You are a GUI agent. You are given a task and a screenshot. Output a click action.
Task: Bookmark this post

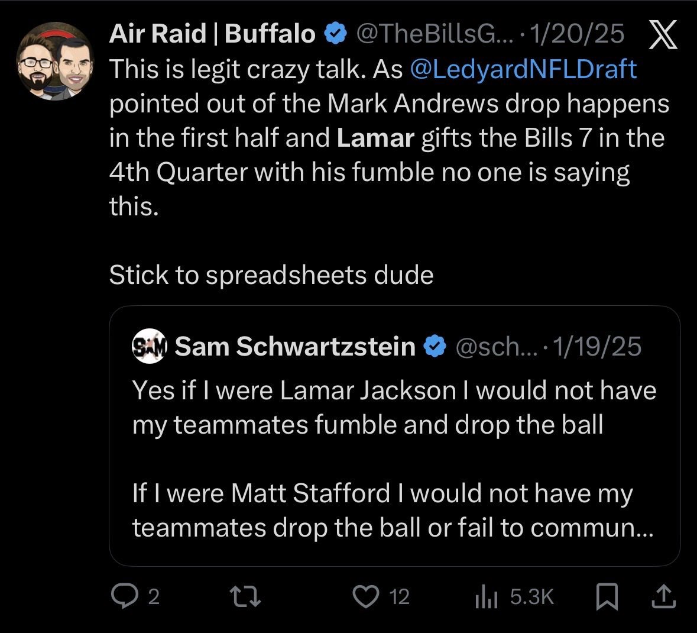[x=607, y=597]
